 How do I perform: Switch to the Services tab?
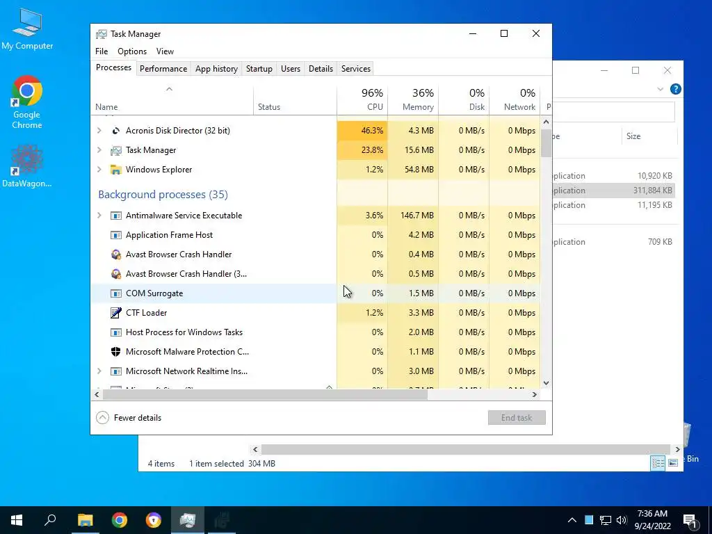(x=355, y=69)
